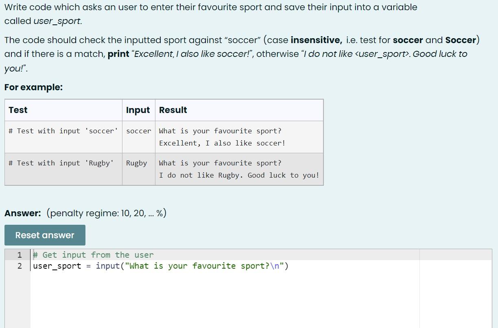Click line number 1 in the code gutter
Image resolution: width=498 pixels, height=328 pixels.
(x=20, y=255)
